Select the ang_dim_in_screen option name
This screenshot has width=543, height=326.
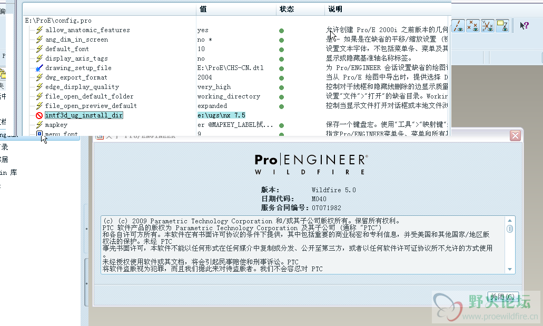tap(76, 39)
